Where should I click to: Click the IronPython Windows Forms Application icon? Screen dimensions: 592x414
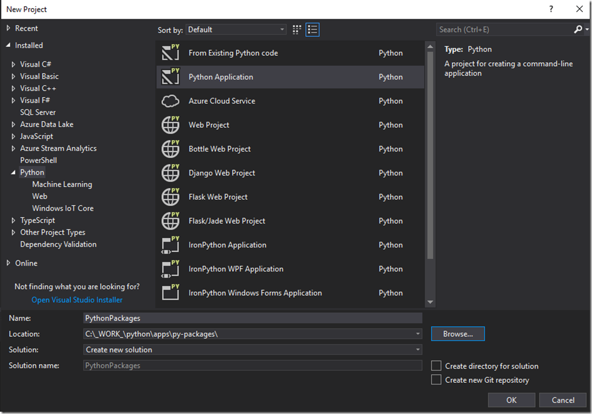(x=170, y=293)
